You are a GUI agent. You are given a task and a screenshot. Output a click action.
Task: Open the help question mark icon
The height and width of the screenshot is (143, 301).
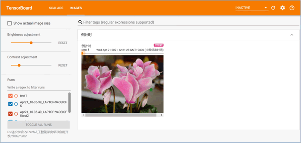tap(292, 8)
